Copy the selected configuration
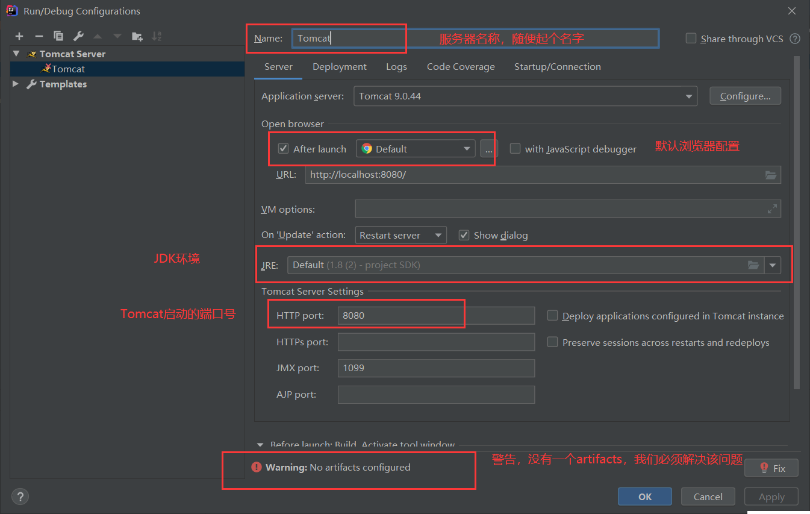The height and width of the screenshot is (514, 810). coord(57,36)
